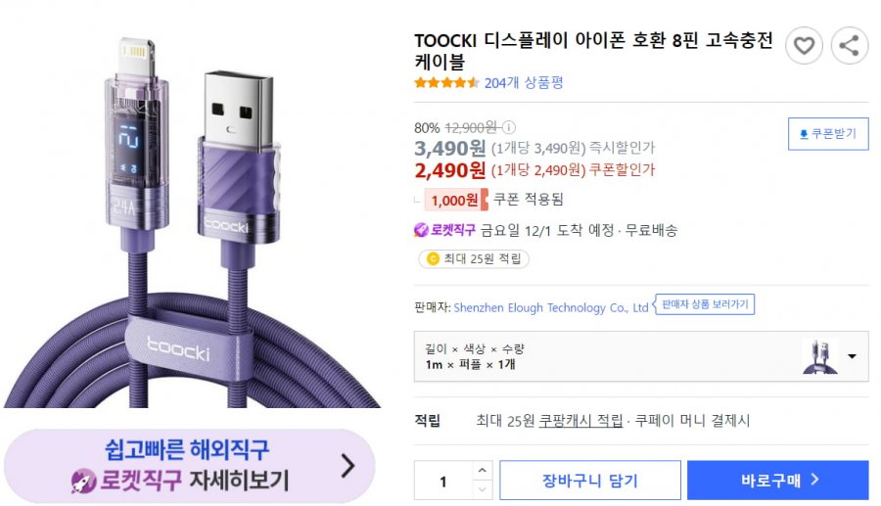The width and height of the screenshot is (881, 506).
Task: Click the quantity input field
Action: click(443, 481)
